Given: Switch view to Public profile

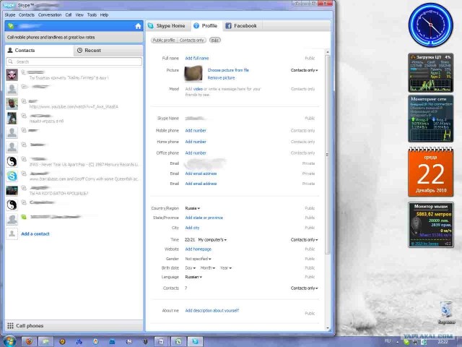Looking at the screenshot, I should (x=164, y=40).
